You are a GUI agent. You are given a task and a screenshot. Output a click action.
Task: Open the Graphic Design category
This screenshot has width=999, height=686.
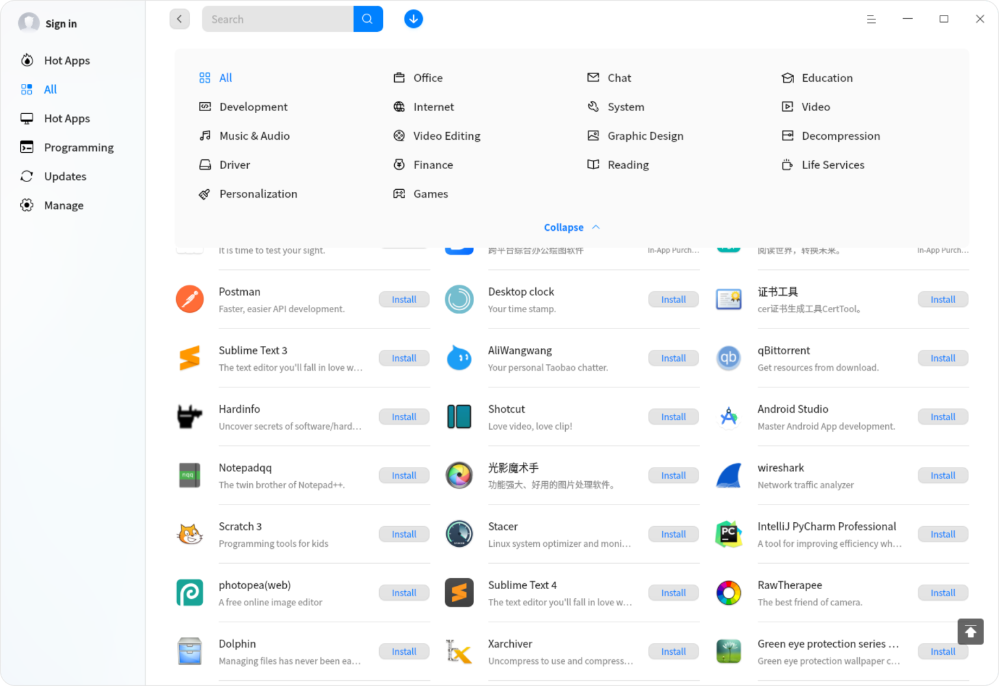point(645,135)
